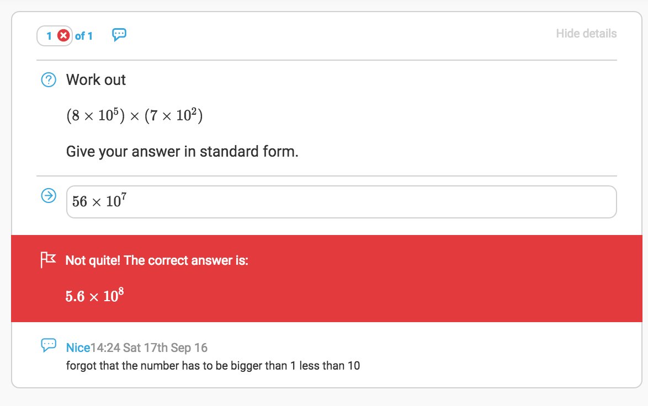
Task: Click the blue arrow answer icon
Action: 49,196
